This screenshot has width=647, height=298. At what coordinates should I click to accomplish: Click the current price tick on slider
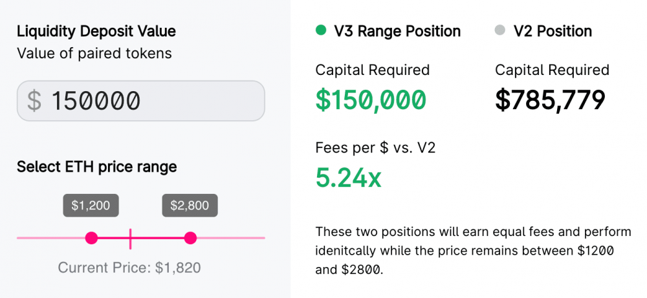pos(131,238)
